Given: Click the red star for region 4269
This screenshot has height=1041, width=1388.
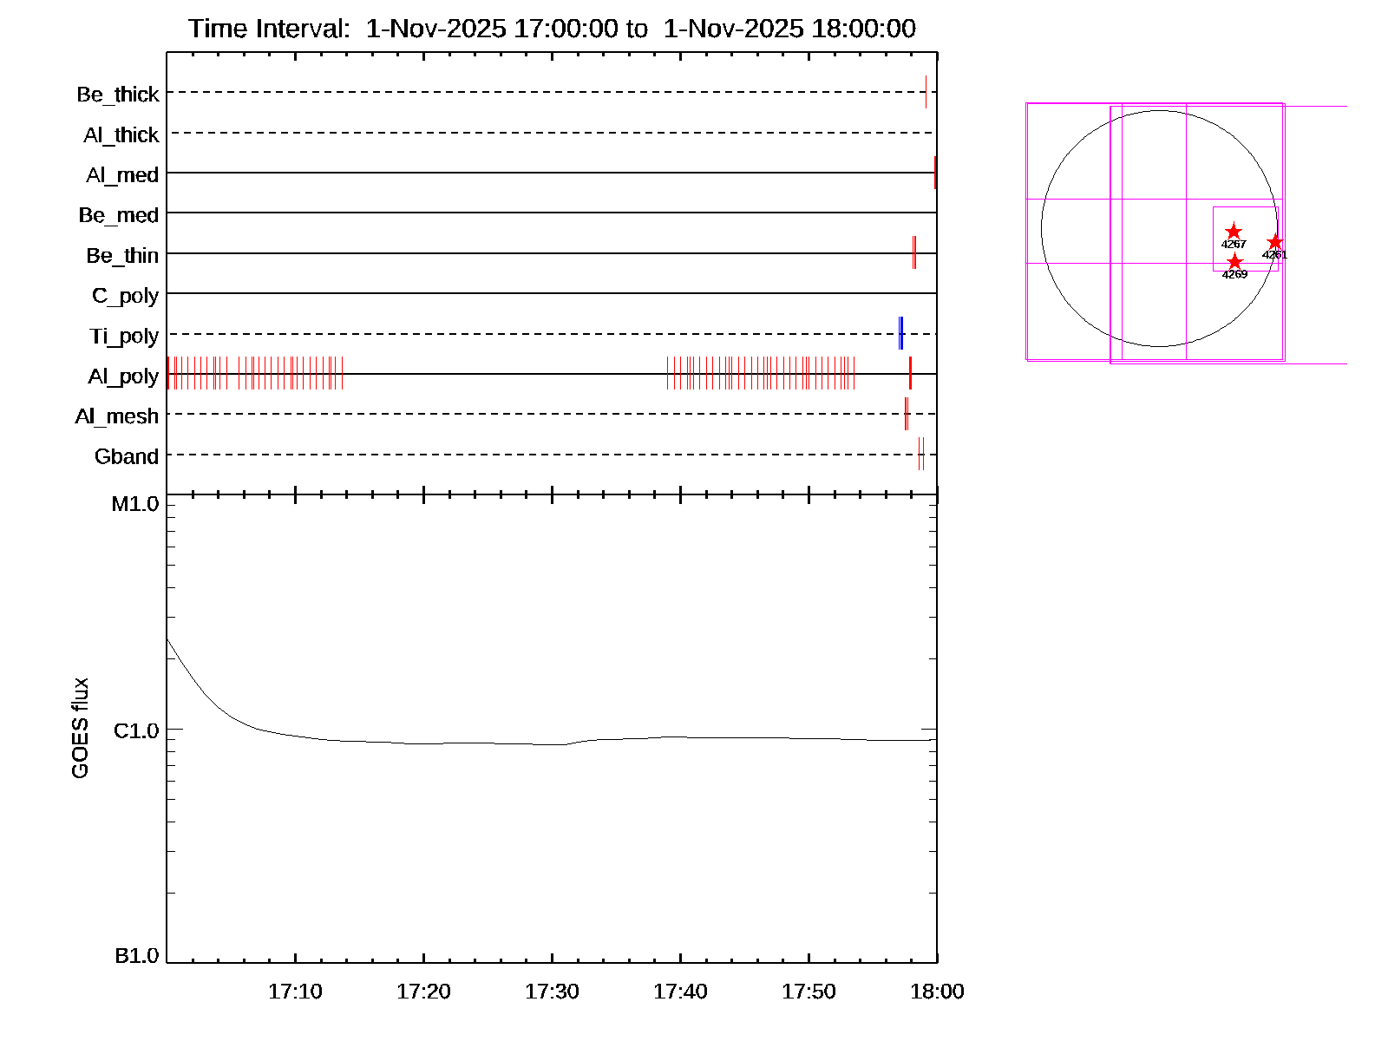Looking at the screenshot, I should pyautogui.click(x=1234, y=261).
